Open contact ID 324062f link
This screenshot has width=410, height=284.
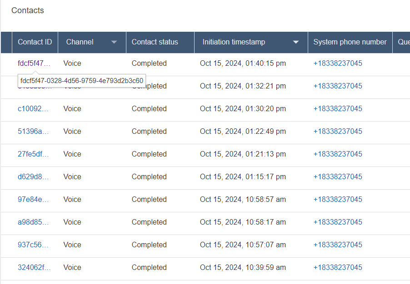pyautogui.click(x=34, y=268)
